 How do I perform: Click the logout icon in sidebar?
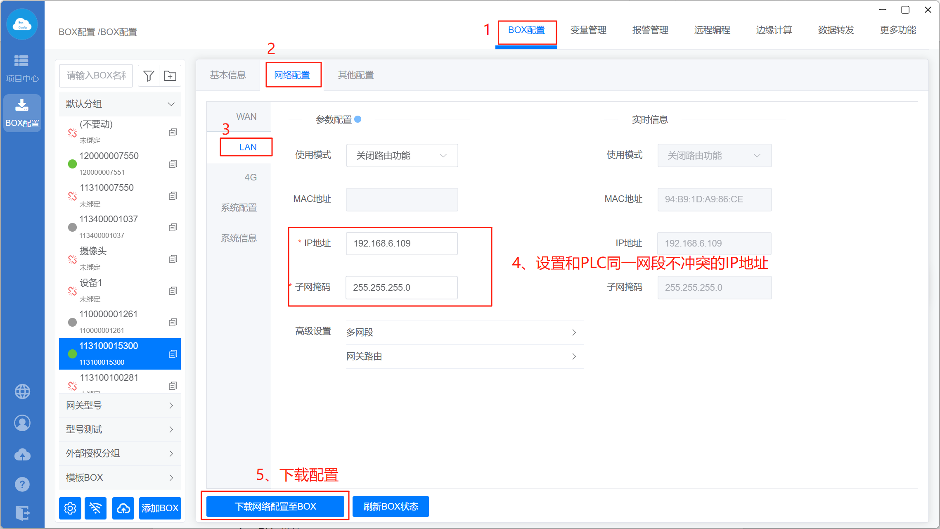22,513
